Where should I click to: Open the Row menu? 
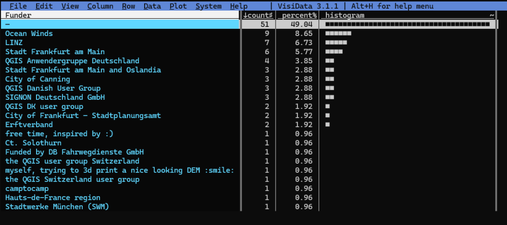pyautogui.click(x=128, y=6)
